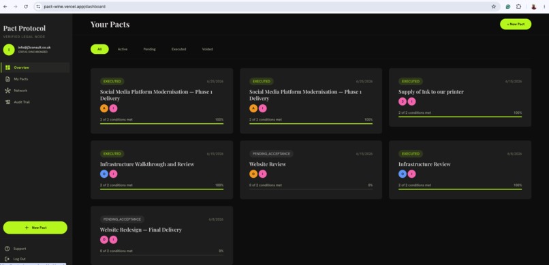
Task: Open the browser extensions puzzle icon
Action: point(518,7)
